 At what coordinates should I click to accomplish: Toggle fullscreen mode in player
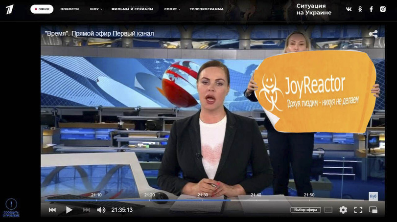click(x=358, y=210)
